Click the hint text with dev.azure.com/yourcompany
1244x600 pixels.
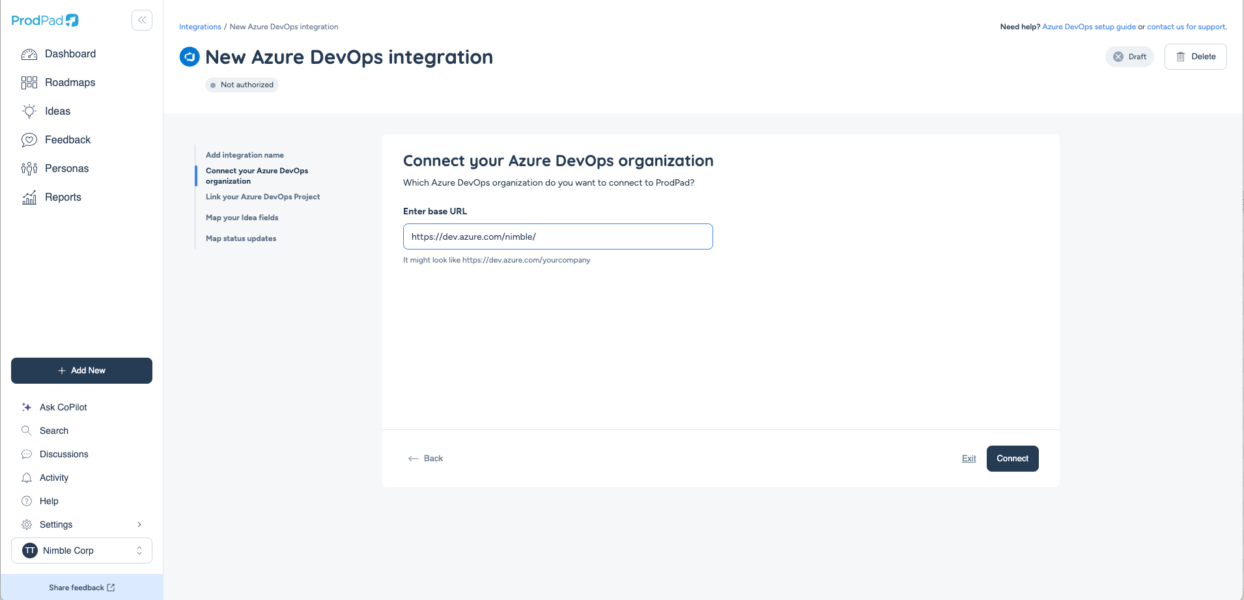[497, 260]
